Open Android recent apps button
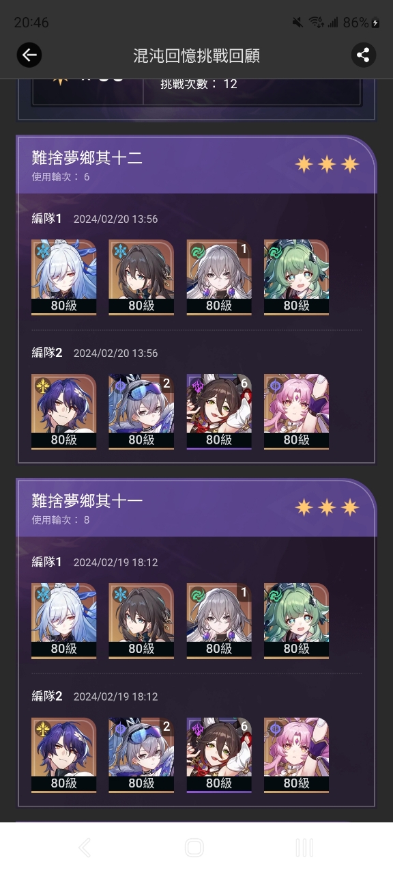 [304, 848]
